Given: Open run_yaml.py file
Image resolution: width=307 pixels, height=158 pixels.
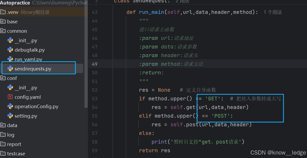Looking at the screenshot, I should pos(28,59).
